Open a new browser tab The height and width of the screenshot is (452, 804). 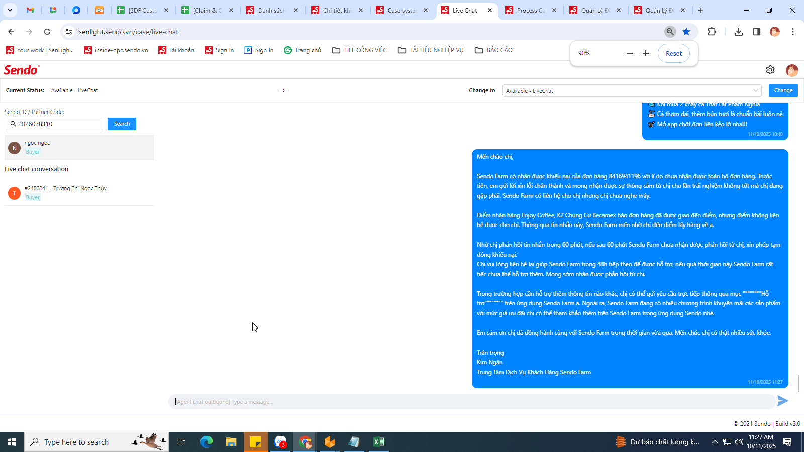(x=701, y=10)
